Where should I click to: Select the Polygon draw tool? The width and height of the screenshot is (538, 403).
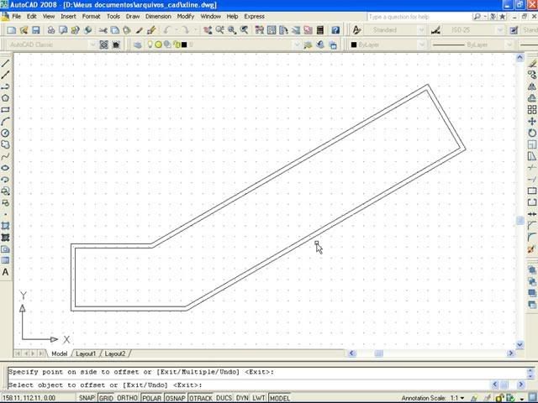pos(5,98)
